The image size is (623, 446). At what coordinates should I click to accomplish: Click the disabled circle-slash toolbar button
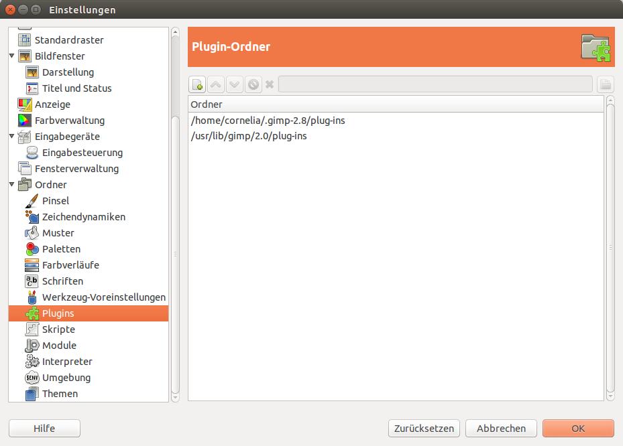point(253,84)
